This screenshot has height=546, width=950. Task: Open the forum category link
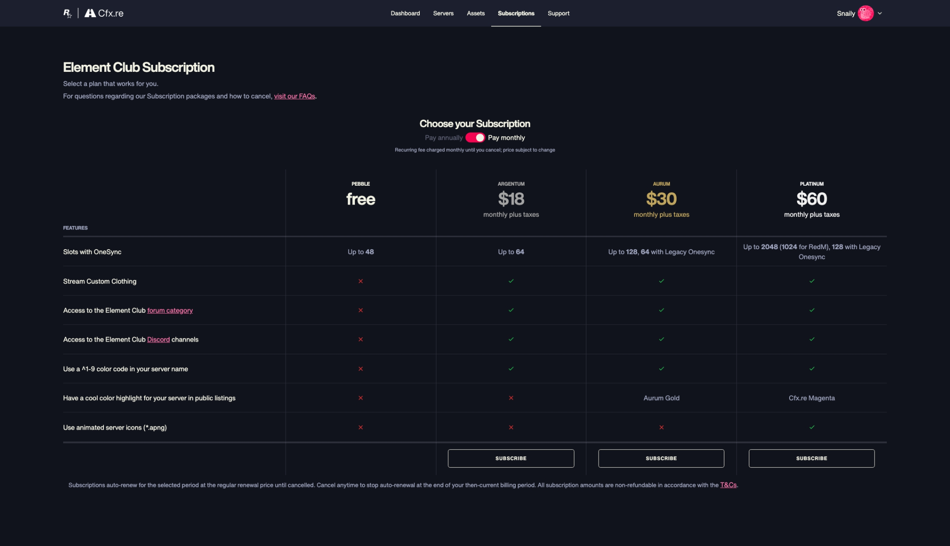click(170, 310)
